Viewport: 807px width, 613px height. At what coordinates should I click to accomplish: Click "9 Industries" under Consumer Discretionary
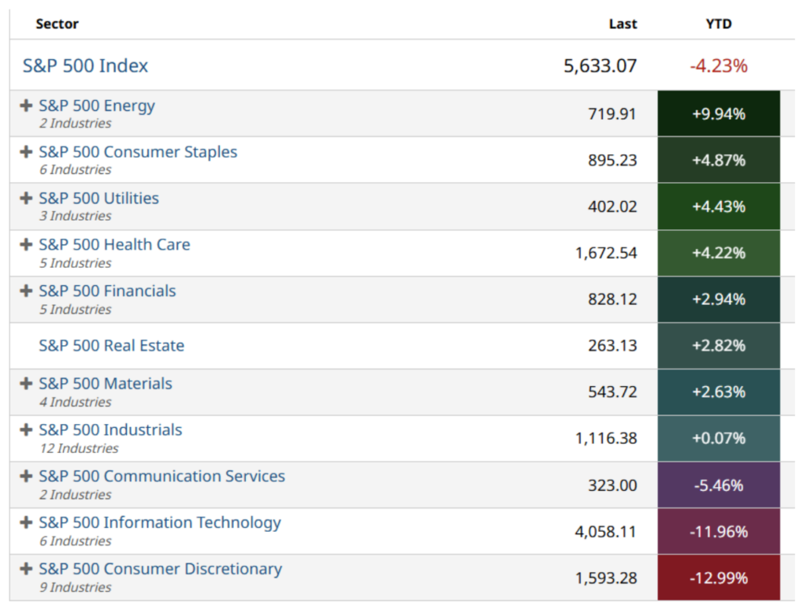76,587
